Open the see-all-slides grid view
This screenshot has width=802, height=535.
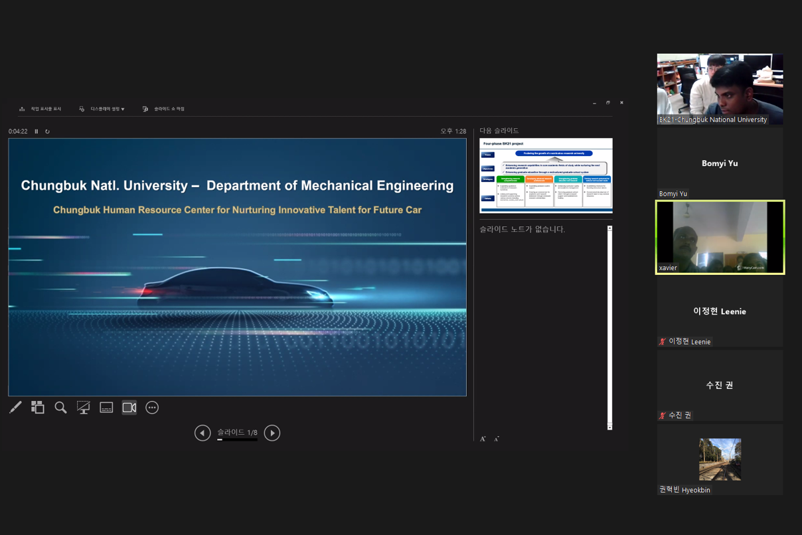(38, 408)
